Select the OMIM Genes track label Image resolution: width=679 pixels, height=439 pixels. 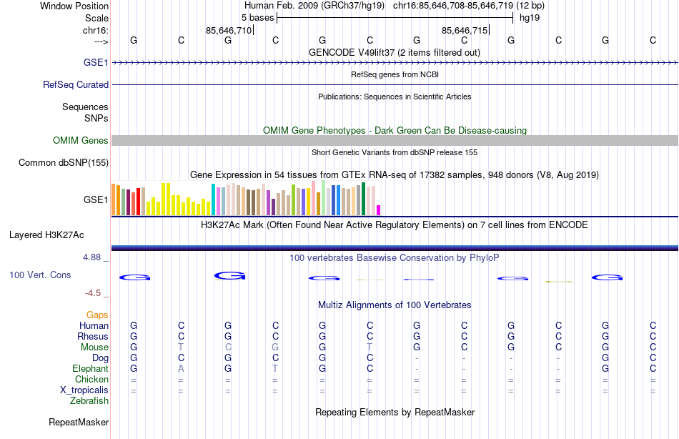[81, 140]
